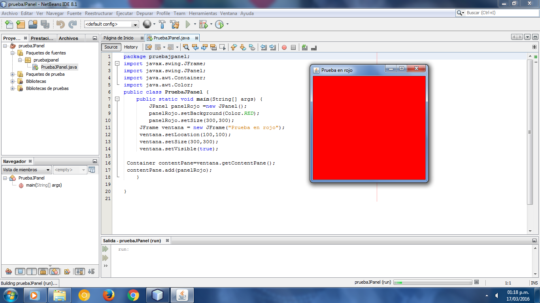Build the project with the hammer icon

pyautogui.click(x=162, y=24)
